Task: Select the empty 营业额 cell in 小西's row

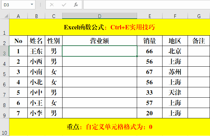Action: (100, 61)
